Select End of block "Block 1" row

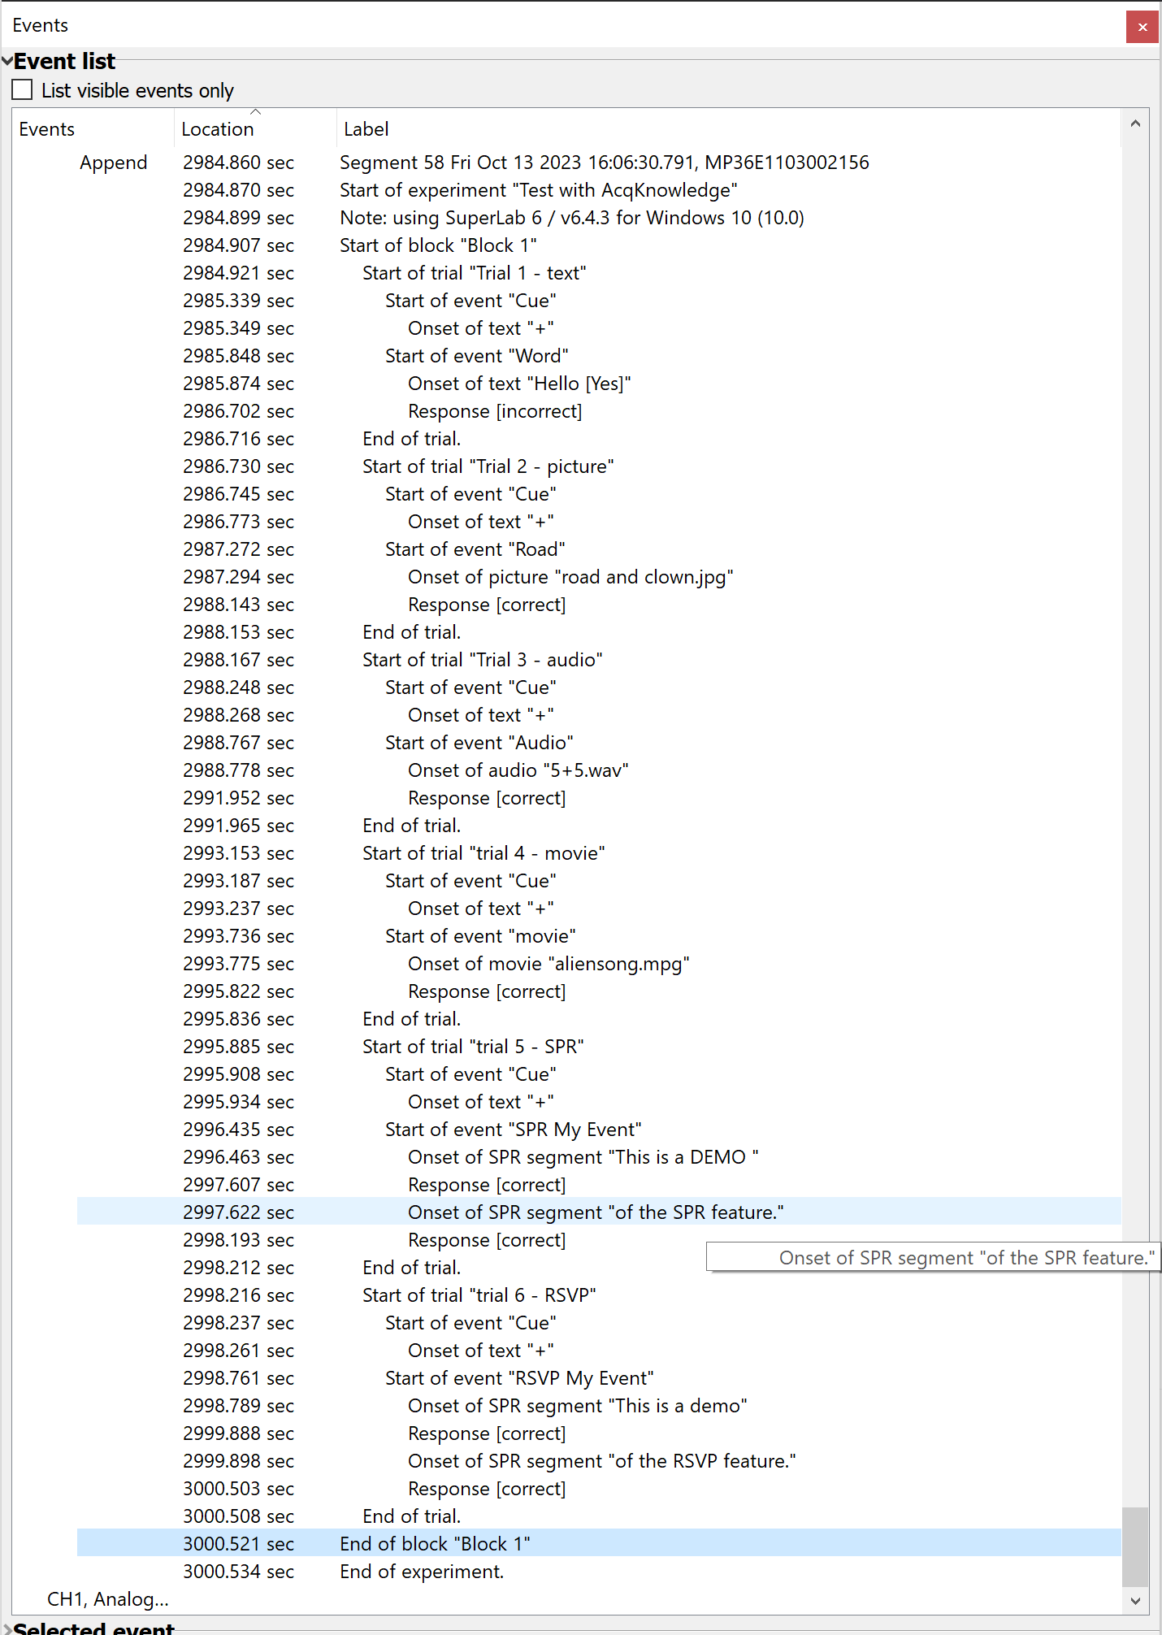click(434, 1544)
